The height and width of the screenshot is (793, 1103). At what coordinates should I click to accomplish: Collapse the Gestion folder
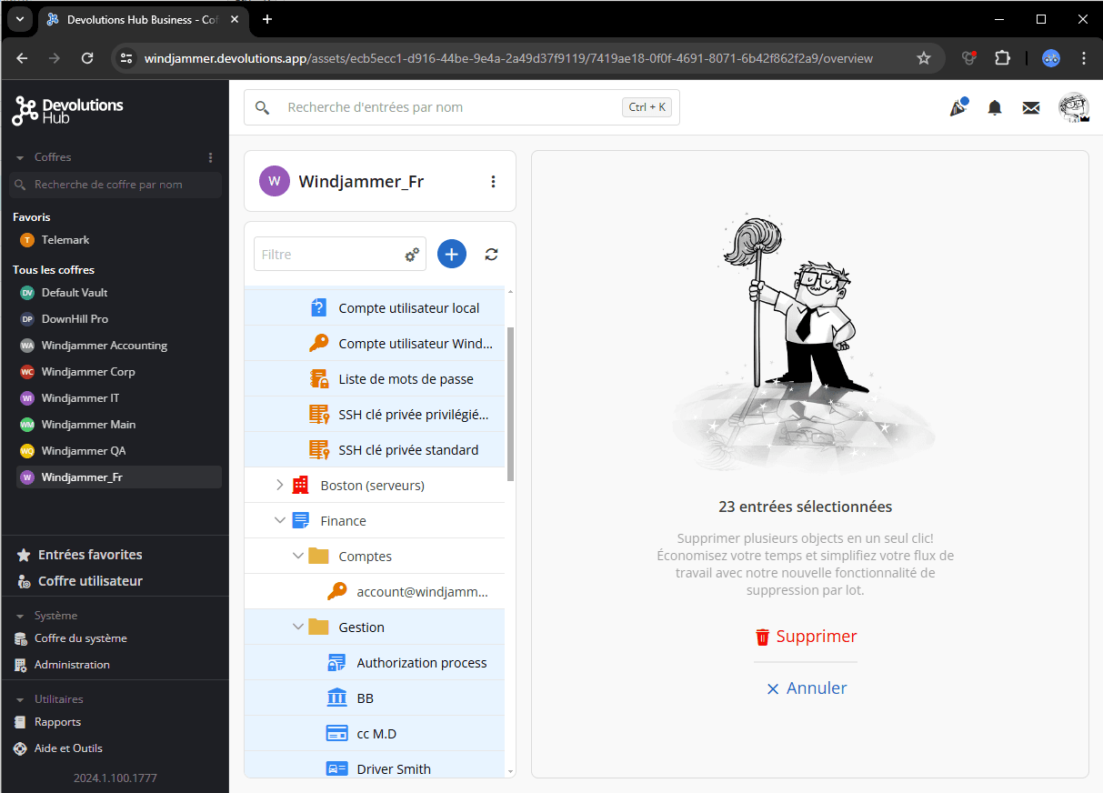298,627
